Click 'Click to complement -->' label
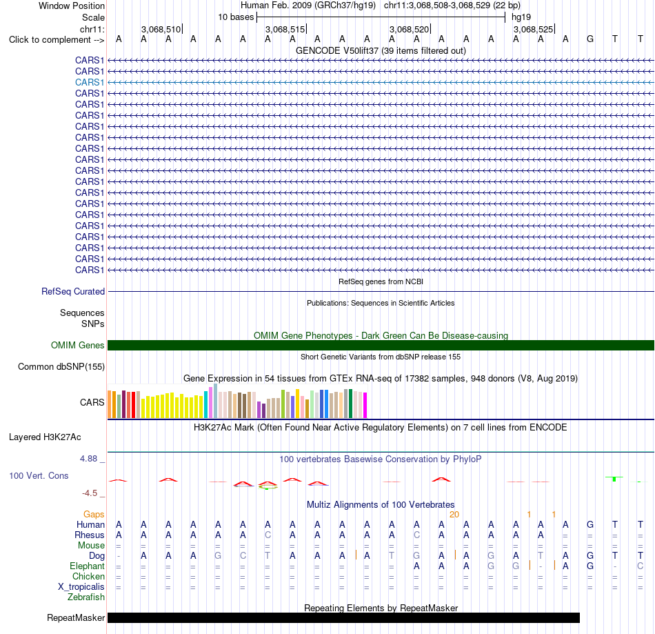 tap(57, 40)
